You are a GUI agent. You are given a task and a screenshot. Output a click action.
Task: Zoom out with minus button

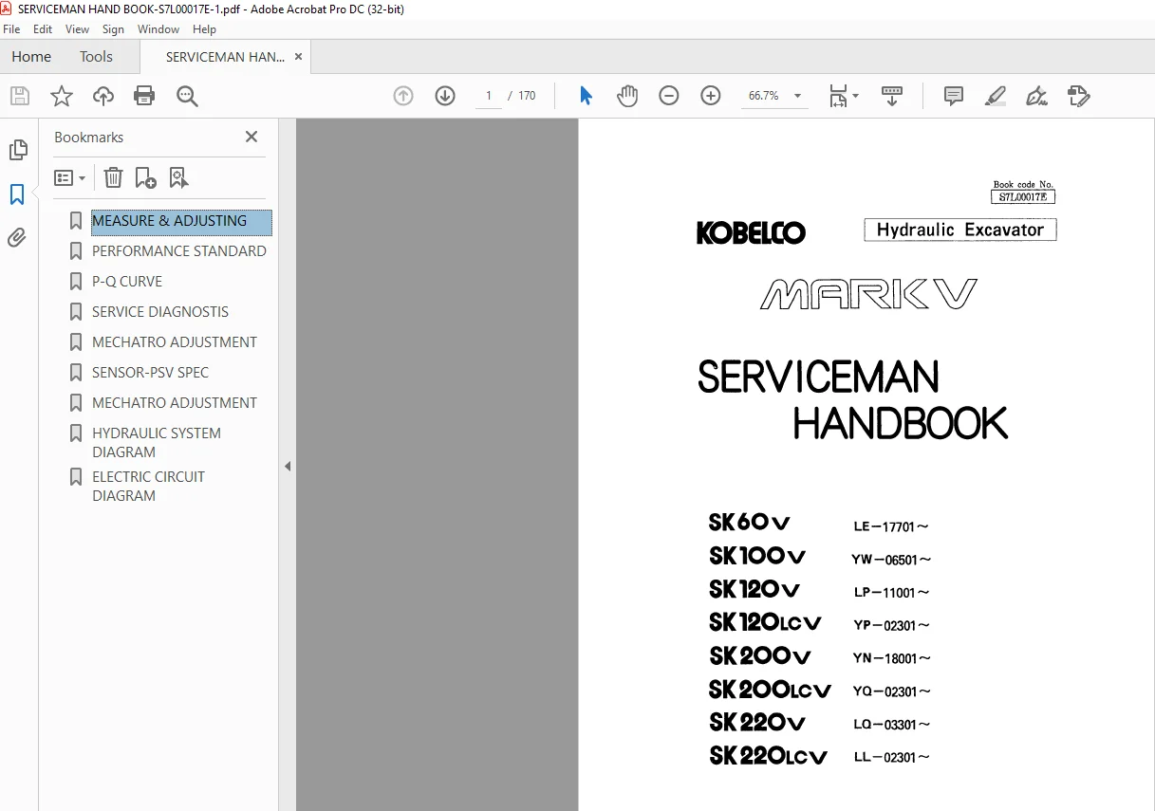point(669,96)
